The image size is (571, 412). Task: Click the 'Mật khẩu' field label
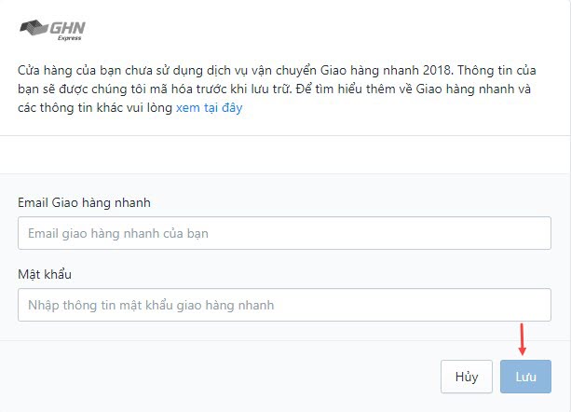point(45,274)
